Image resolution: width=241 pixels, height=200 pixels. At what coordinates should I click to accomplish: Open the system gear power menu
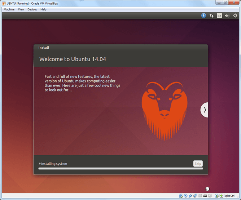[235, 16]
